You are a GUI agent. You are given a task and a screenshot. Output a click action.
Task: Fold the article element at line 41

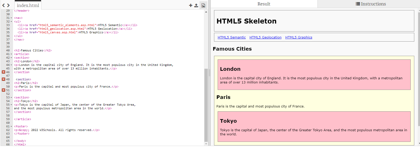[11, 54]
